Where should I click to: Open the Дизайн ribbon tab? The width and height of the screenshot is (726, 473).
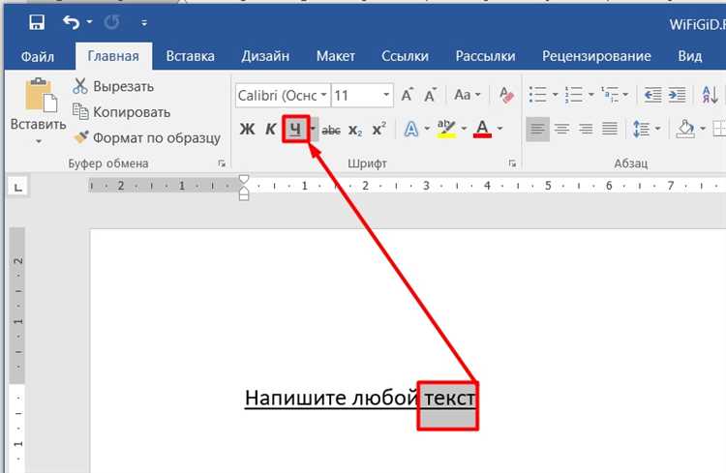[x=265, y=56]
